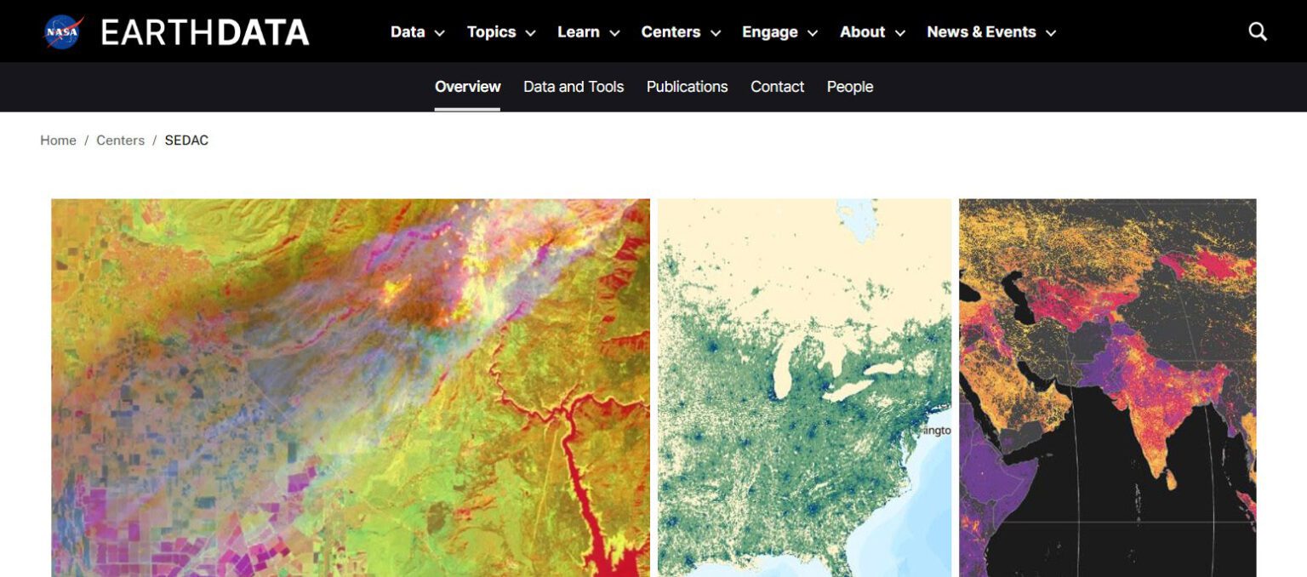This screenshot has height=577, width=1307.
Task: Open the News & Events menu
Action: (991, 32)
